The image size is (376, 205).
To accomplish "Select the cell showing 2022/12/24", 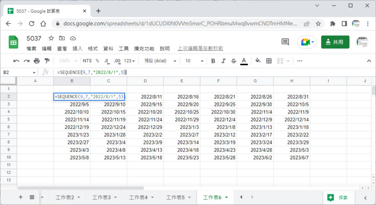I will (x=109, y=127).
